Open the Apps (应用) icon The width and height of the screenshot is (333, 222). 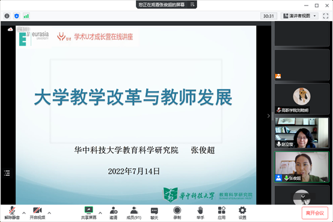(222, 213)
